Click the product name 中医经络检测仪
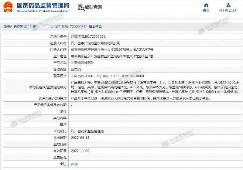This screenshot has width=243, height=170. point(82,63)
